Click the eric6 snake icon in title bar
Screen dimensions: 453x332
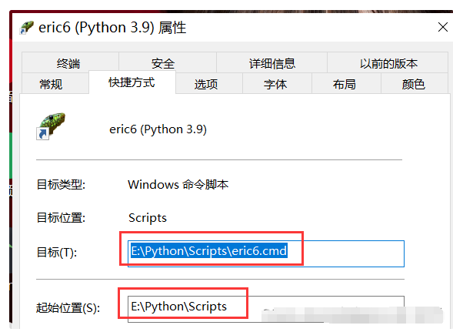pyautogui.click(x=26, y=28)
